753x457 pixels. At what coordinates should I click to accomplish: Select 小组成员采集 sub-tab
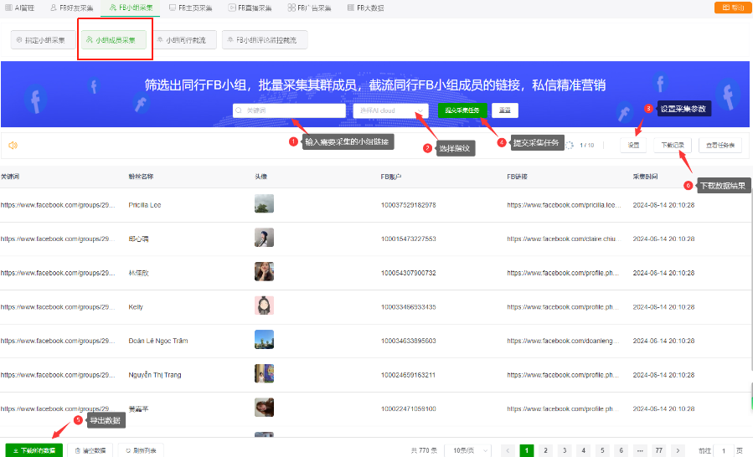pos(113,40)
